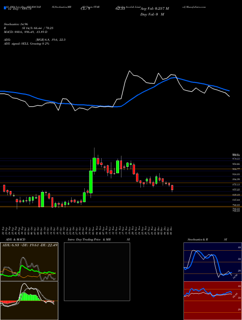Click the 954.66 price axis label

coord(236,164)
